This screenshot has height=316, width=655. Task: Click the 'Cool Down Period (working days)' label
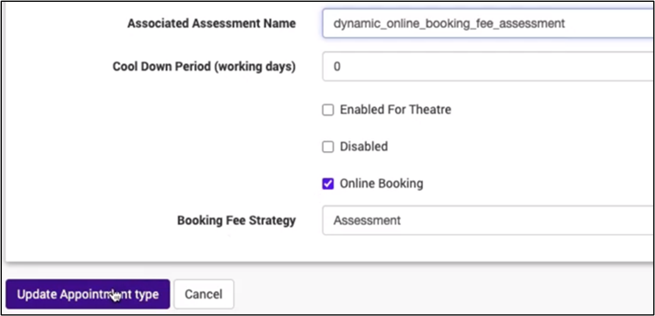click(x=204, y=66)
